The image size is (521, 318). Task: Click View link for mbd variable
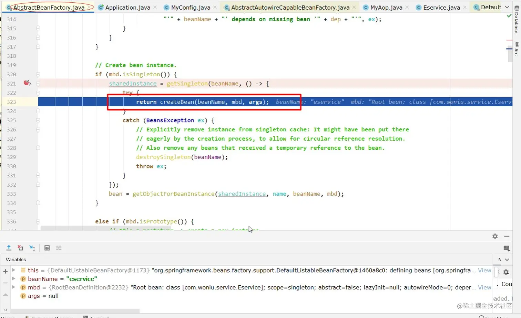[x=484, y=287]
